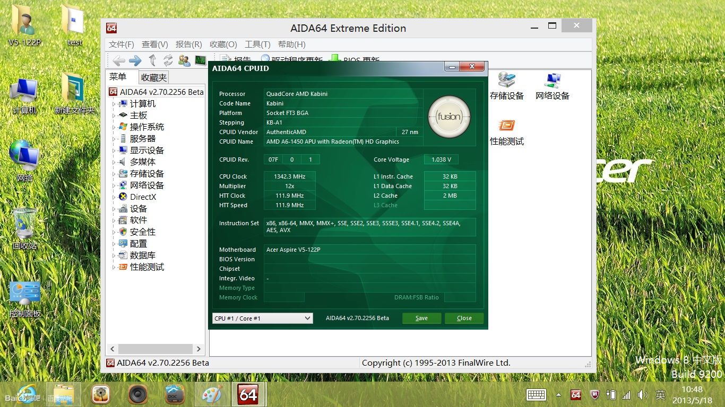Switch to the 收藏夹 tab
Image resolution: width=725 pixels, height=407 pixels.
point(154,77)
